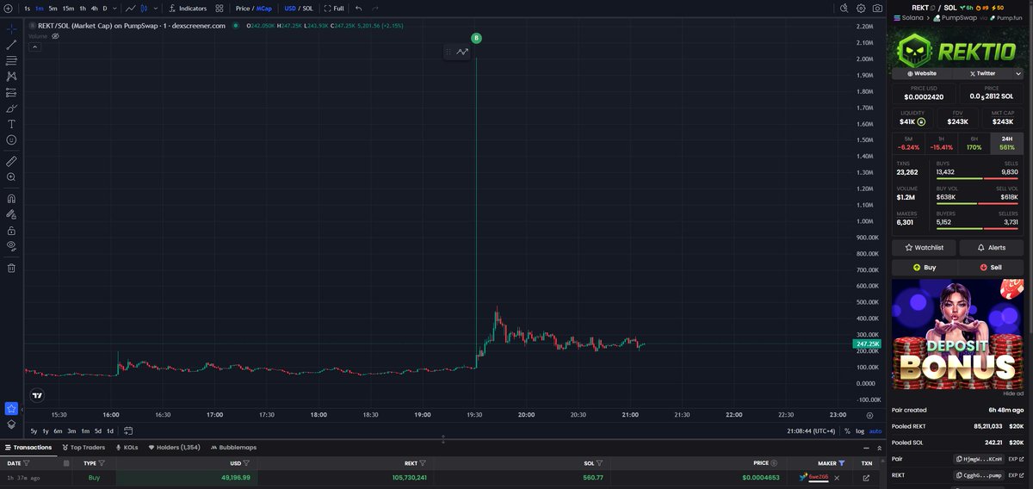Select the trend line drawing tool

tap(11, 45)
